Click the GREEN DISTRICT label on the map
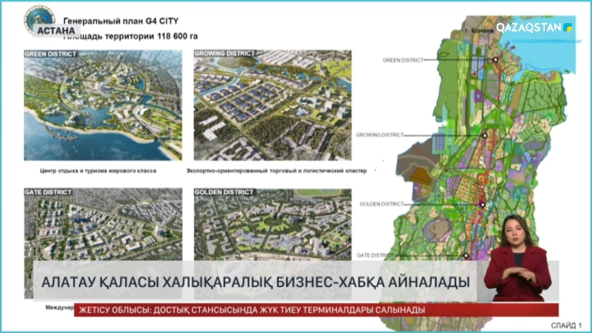Image resolution: width=592 pixels, height=333 pixels. 403,60
